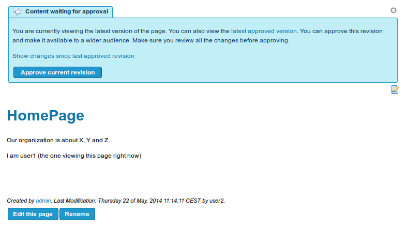Screen dimensions: 407x229
Task: Click the "You are currently viewing" notice text
Action: click(89, 31)
